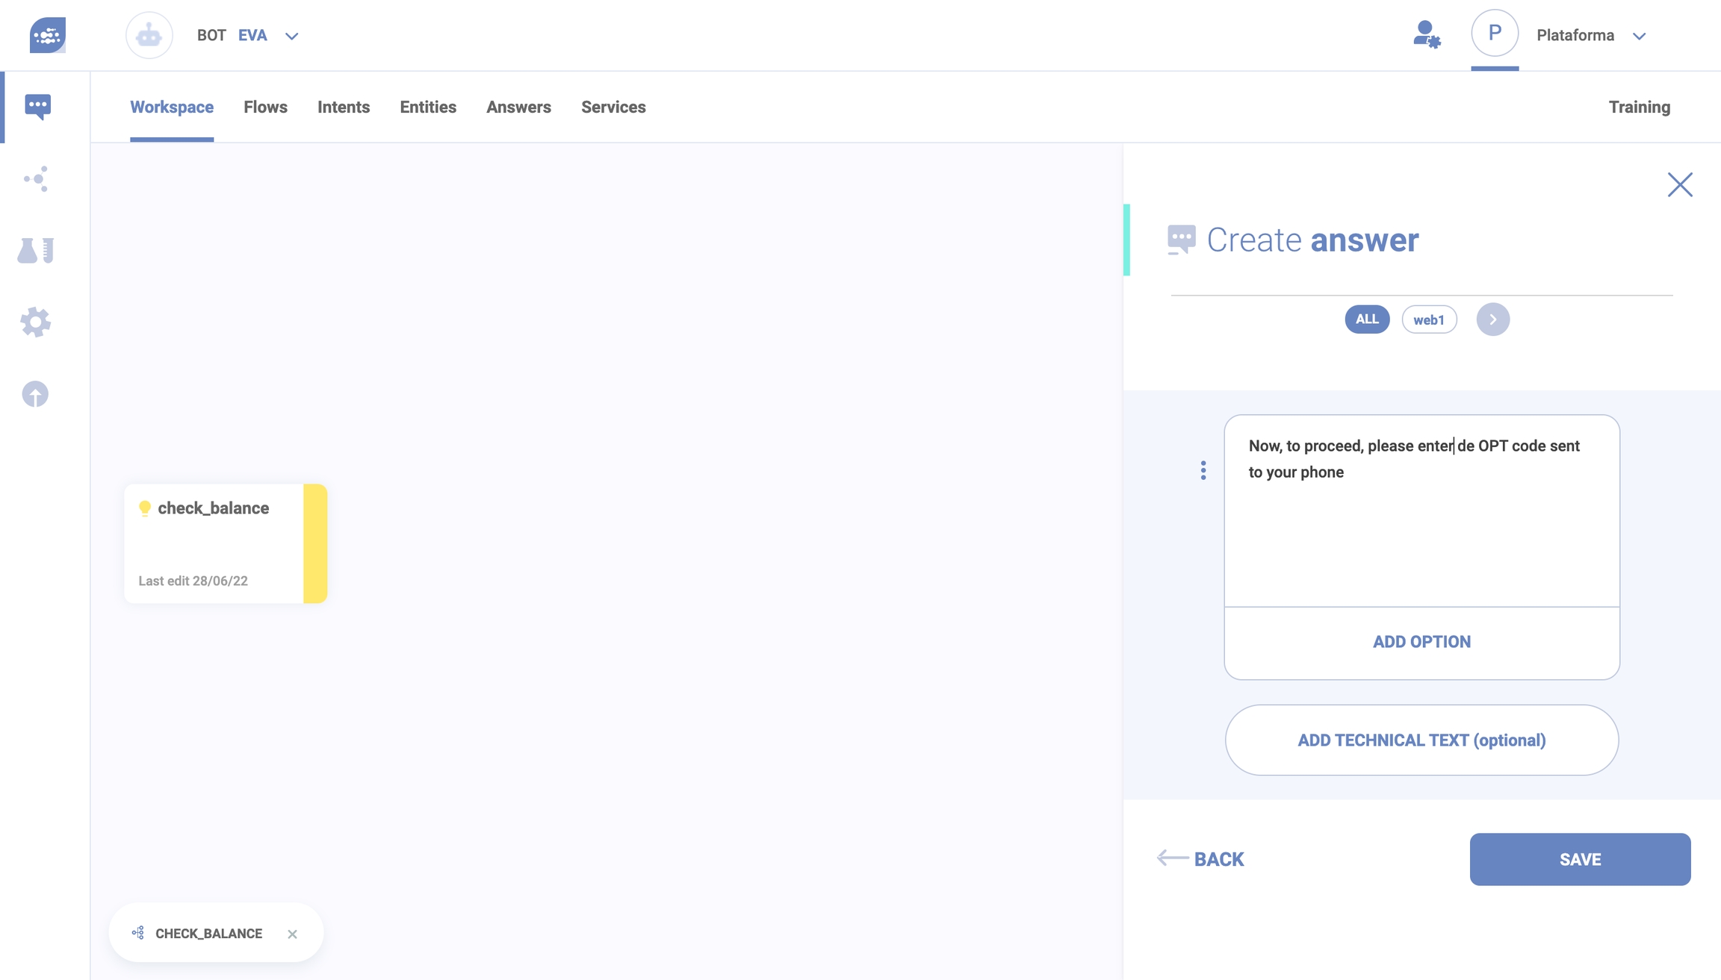Open the three-dot menu beside answer text
The image size is (1721, 980).
(1203, 470)
